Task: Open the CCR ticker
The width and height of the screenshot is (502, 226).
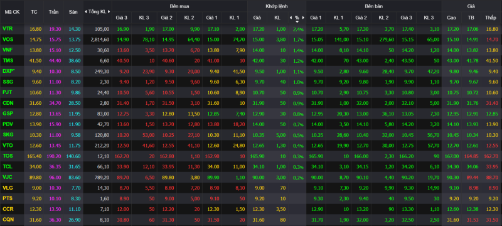Action: (8, 209)
